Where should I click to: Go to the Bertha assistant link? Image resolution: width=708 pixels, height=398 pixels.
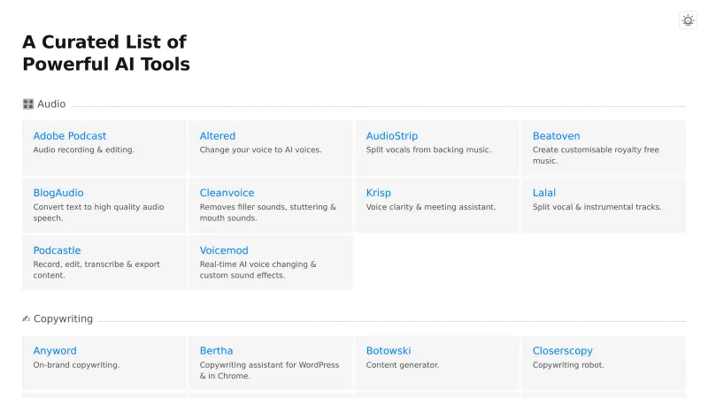tap(217, 351)
